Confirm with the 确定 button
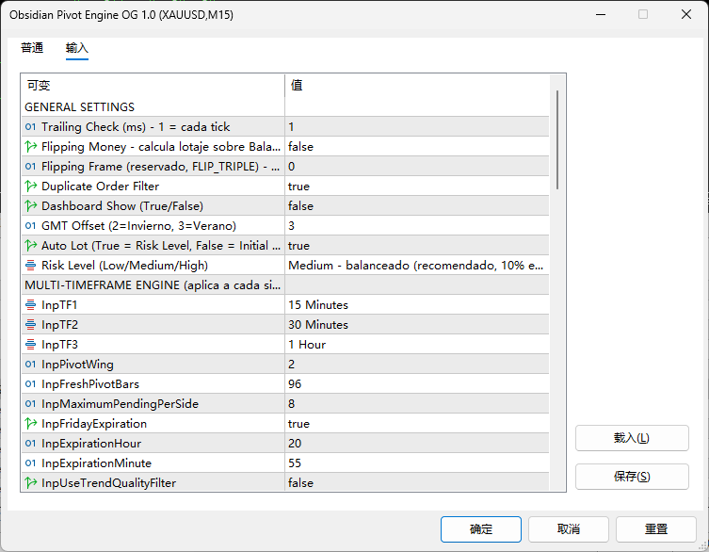709x552 pixels. tap(480, 529)
